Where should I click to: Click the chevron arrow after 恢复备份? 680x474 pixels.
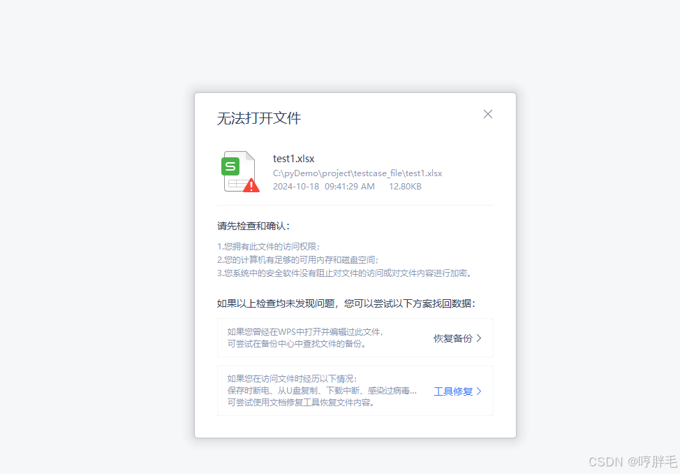[x=479, y=338]
